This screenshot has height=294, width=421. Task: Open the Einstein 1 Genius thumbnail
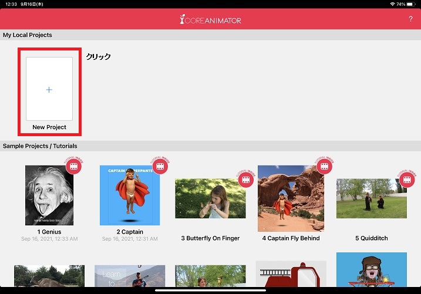click(49, 195)
